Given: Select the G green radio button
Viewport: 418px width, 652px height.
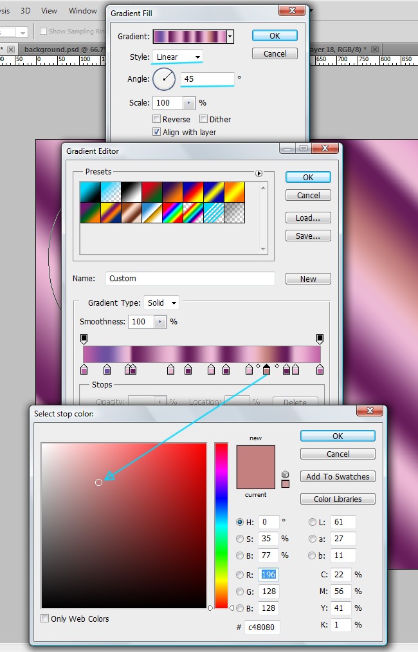Looking at the screenshot, I should click(240, 591).
